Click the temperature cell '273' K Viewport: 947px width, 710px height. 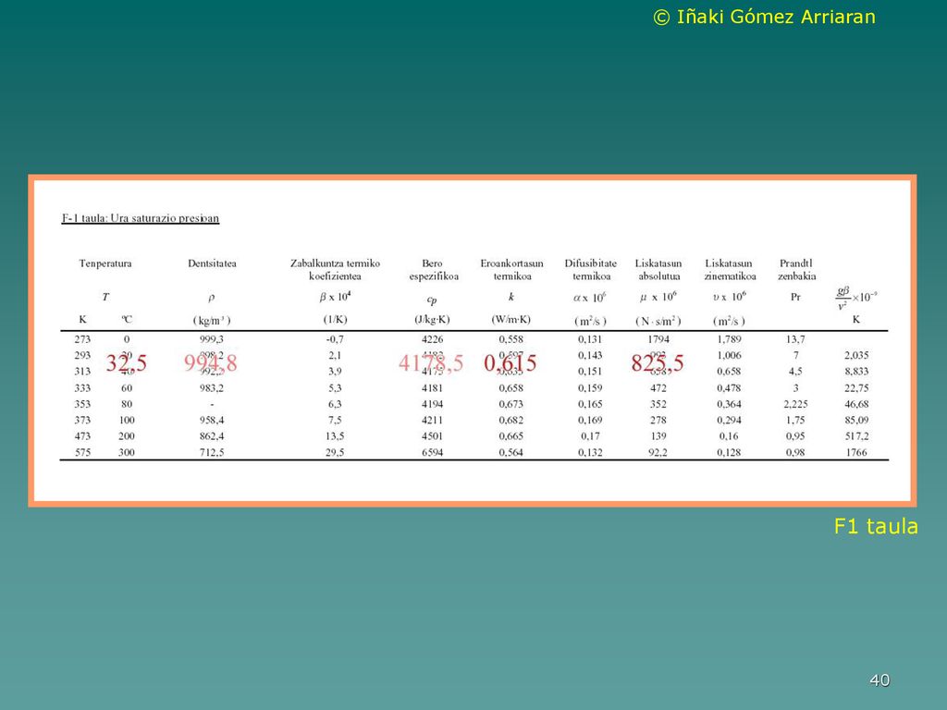(82, 339)
